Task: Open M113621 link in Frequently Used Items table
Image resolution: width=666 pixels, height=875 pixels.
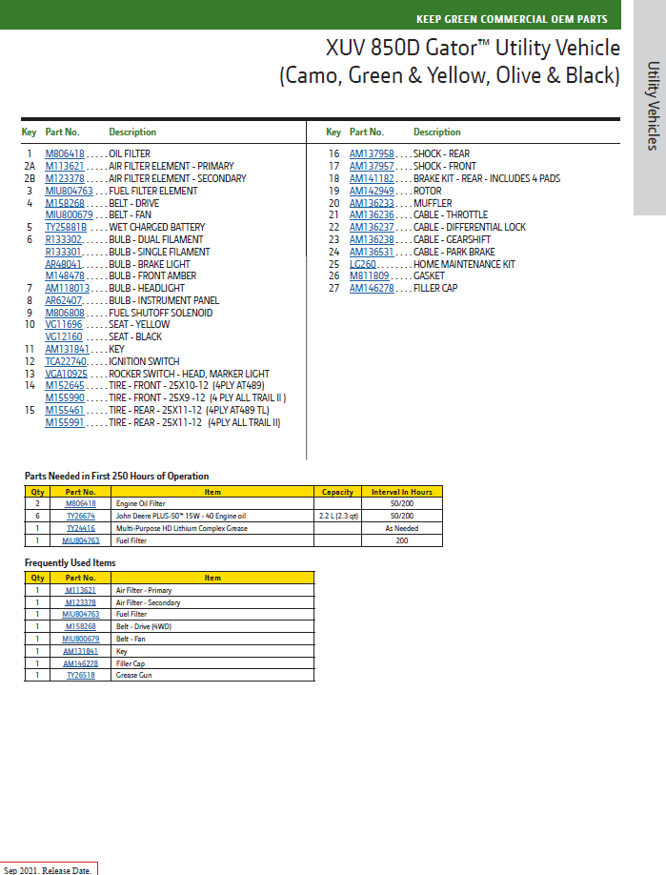Action: (x=80, y=590)
